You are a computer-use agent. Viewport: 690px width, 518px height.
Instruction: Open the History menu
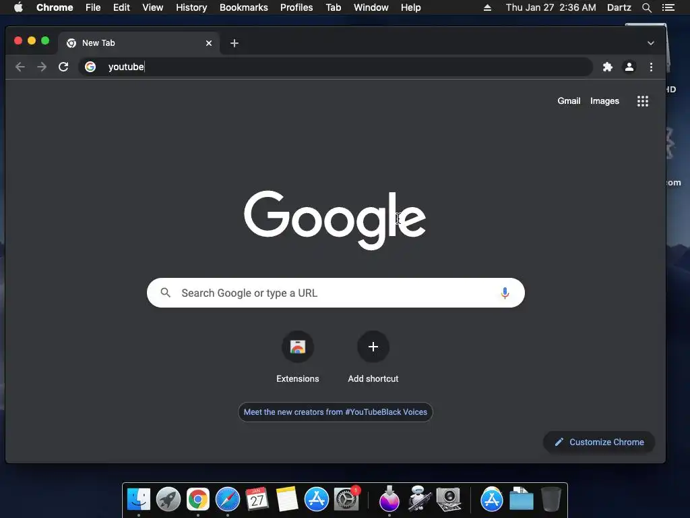[191, 7]
